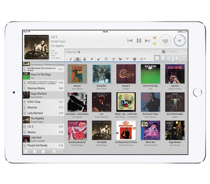Viewport: 210px width, 184px height.
Task: Toggle repeat playback mode
Action: 154,43
